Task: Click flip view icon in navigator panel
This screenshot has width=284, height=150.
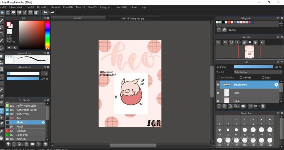Action: (x=262, y=42)
